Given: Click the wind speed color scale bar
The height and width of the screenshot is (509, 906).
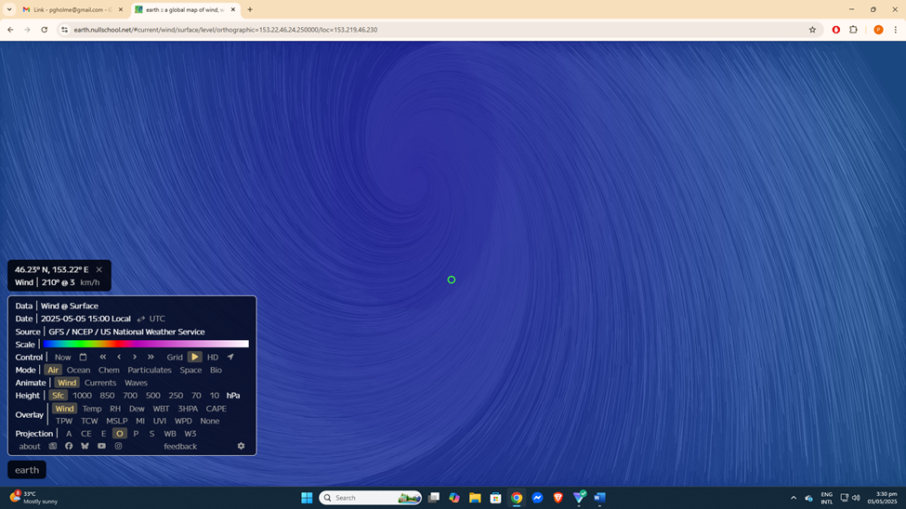Looking at the screenshot, I should (x=146, y=345).
